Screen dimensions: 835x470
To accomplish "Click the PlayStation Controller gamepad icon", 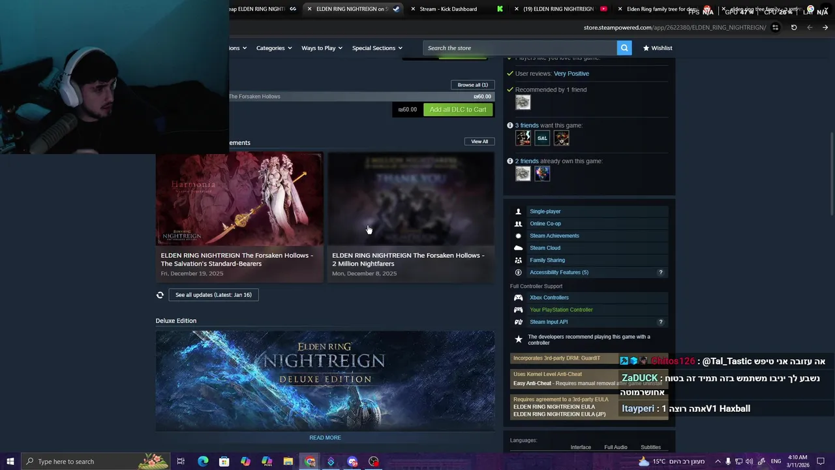I will pyautogui.click(x=518, y=310).
